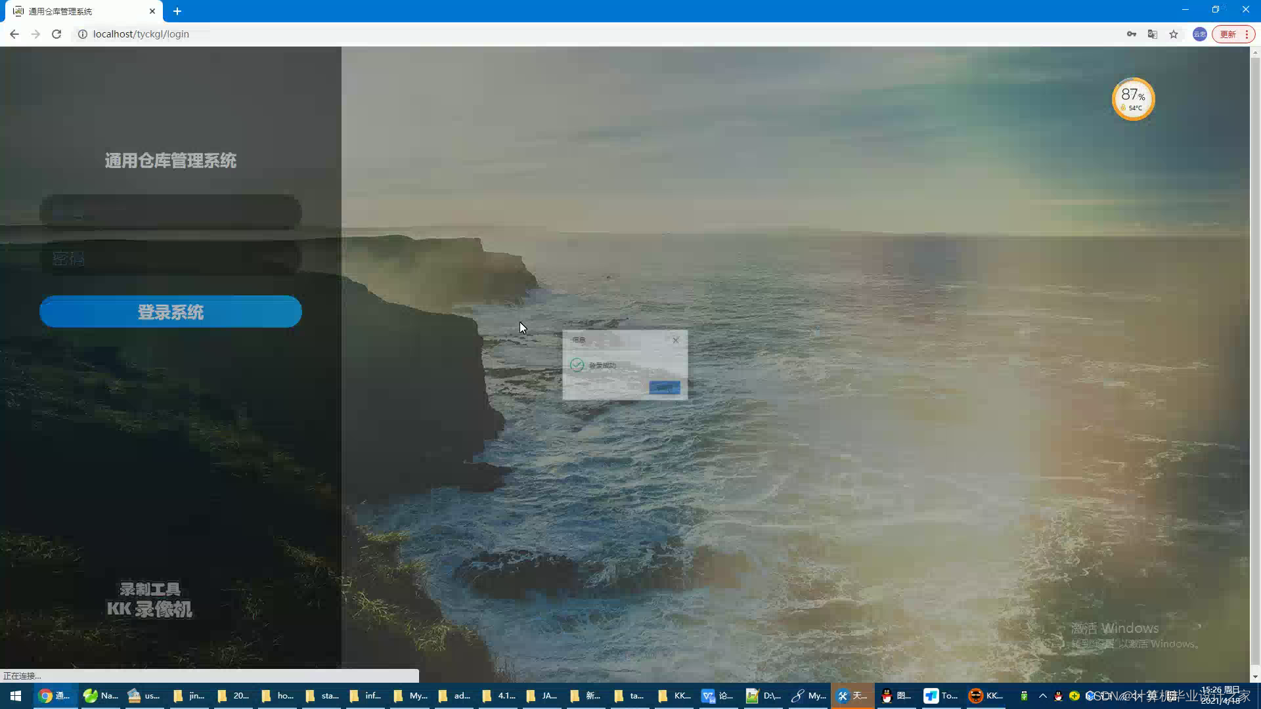Open the Windows Start menu
This screenshot has height=709, width=1261.
point(16,696)
